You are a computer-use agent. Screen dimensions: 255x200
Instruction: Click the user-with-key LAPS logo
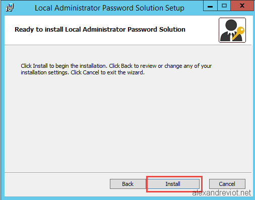coord(232,30)
